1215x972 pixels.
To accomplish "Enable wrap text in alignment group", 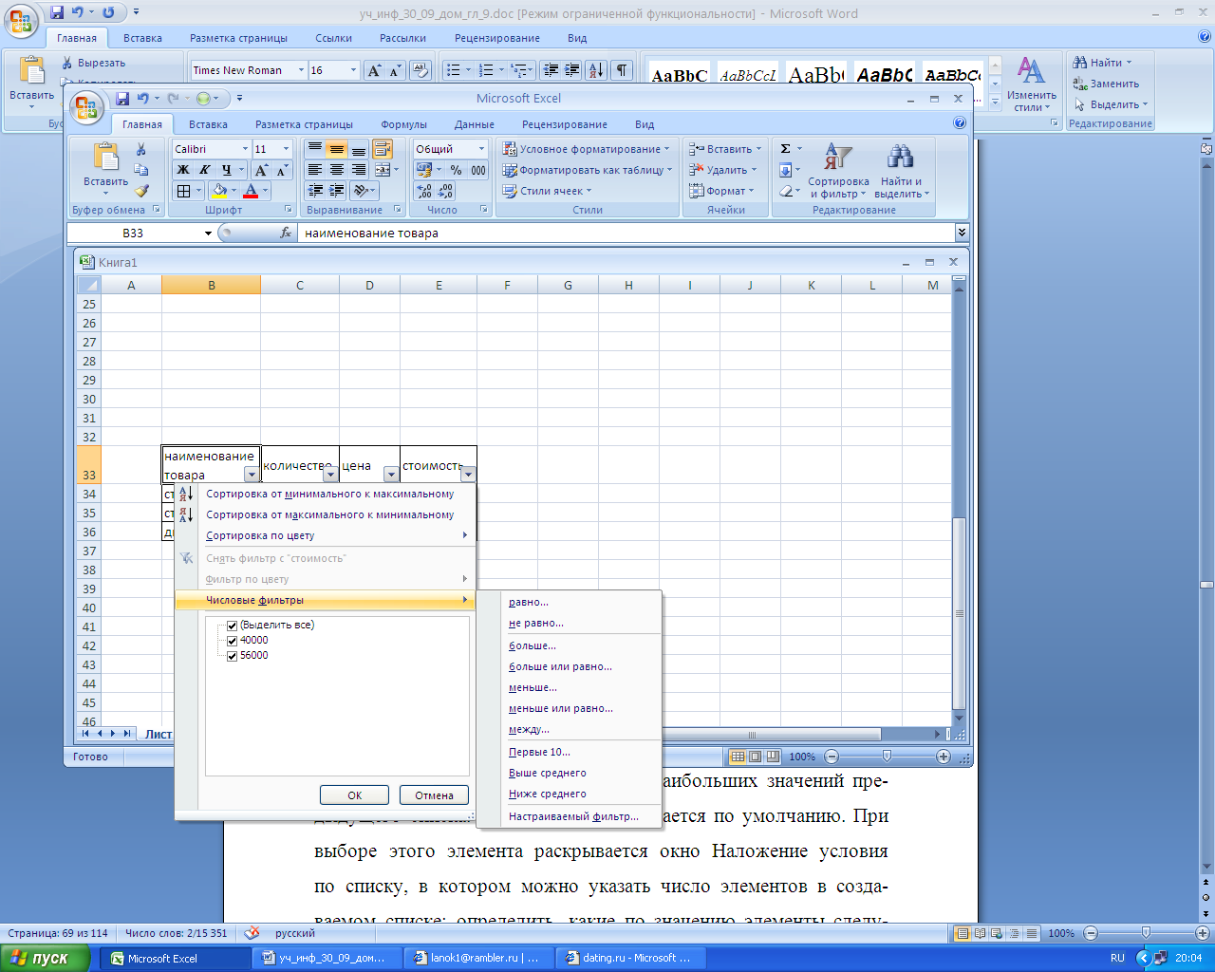I will [x=383, y=149].
